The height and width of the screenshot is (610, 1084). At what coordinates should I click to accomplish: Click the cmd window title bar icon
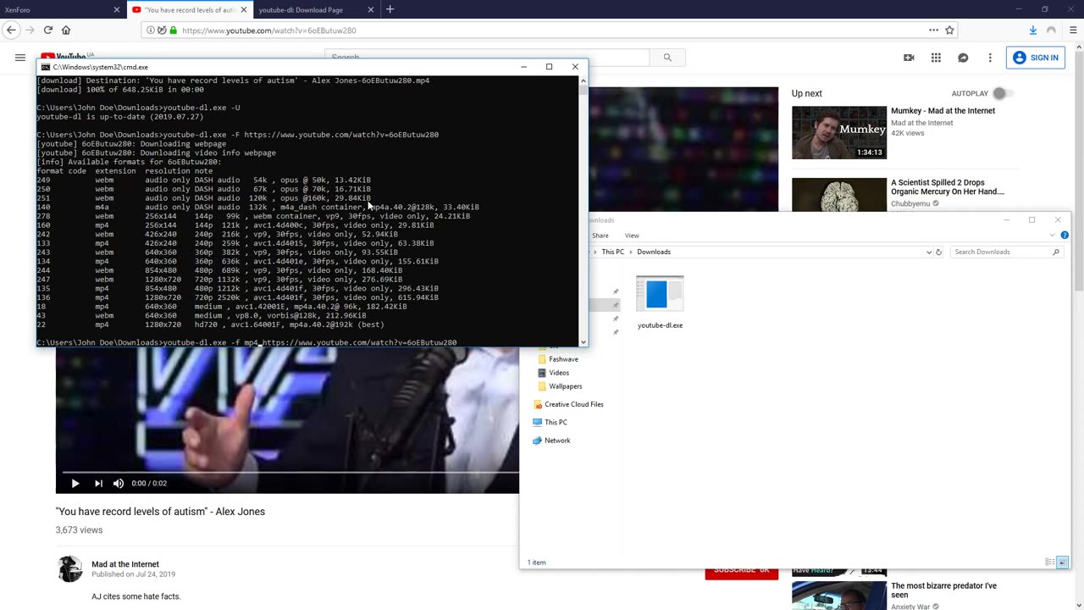(46, 67)
